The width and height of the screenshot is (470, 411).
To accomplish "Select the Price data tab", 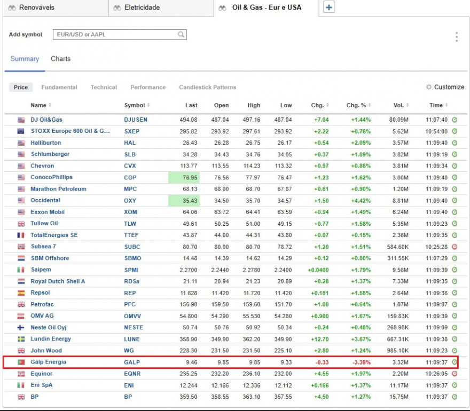I will [21, 87].
